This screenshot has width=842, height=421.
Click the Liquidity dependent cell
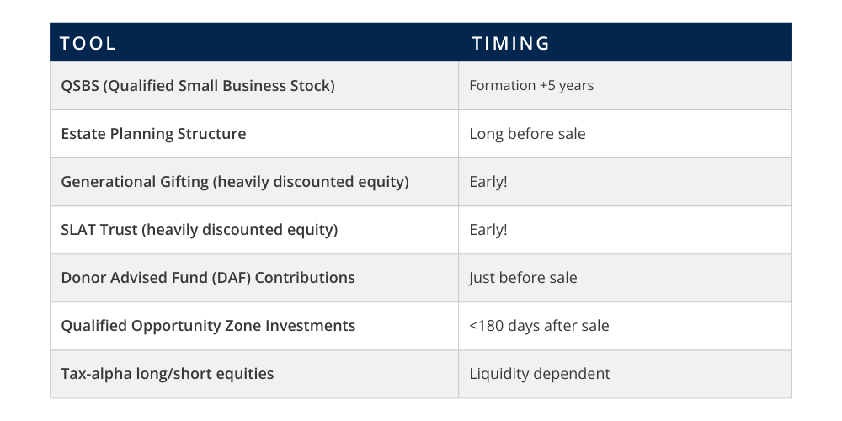tap(625, 374)
